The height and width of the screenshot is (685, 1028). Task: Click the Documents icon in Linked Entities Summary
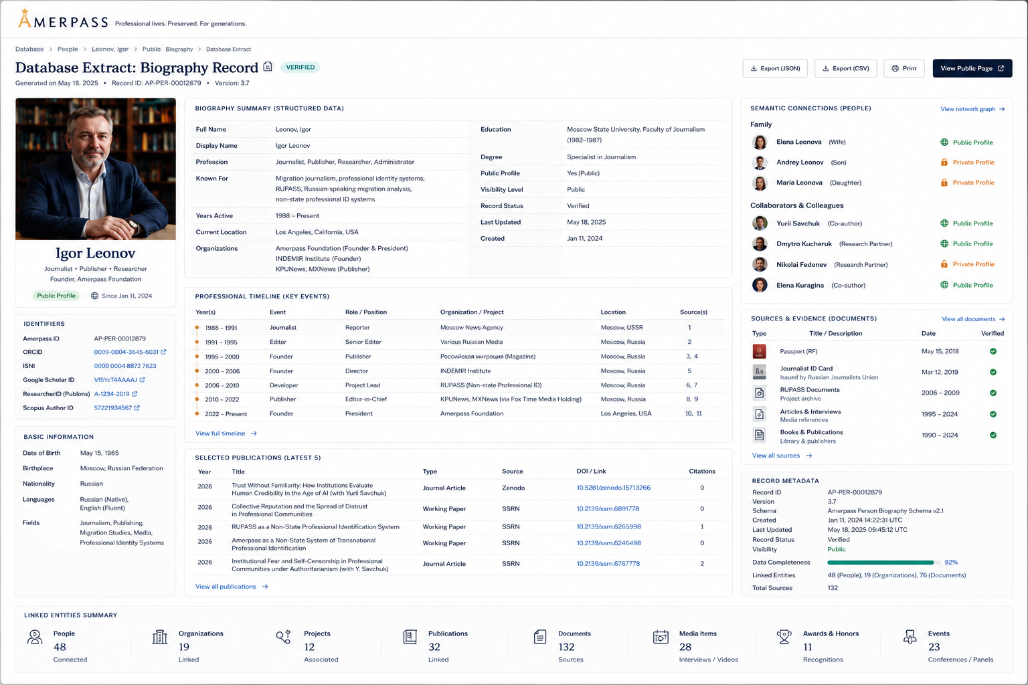coord(540,637)
